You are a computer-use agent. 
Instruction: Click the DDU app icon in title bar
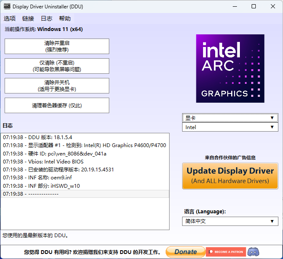7,6
